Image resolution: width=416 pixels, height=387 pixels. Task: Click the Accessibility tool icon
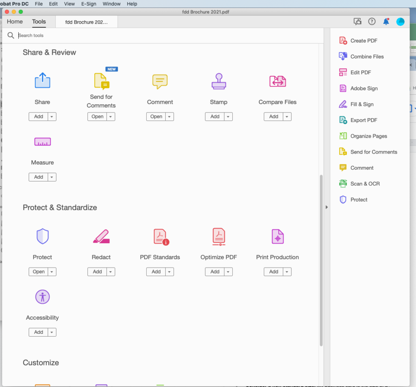coord(42,296)
